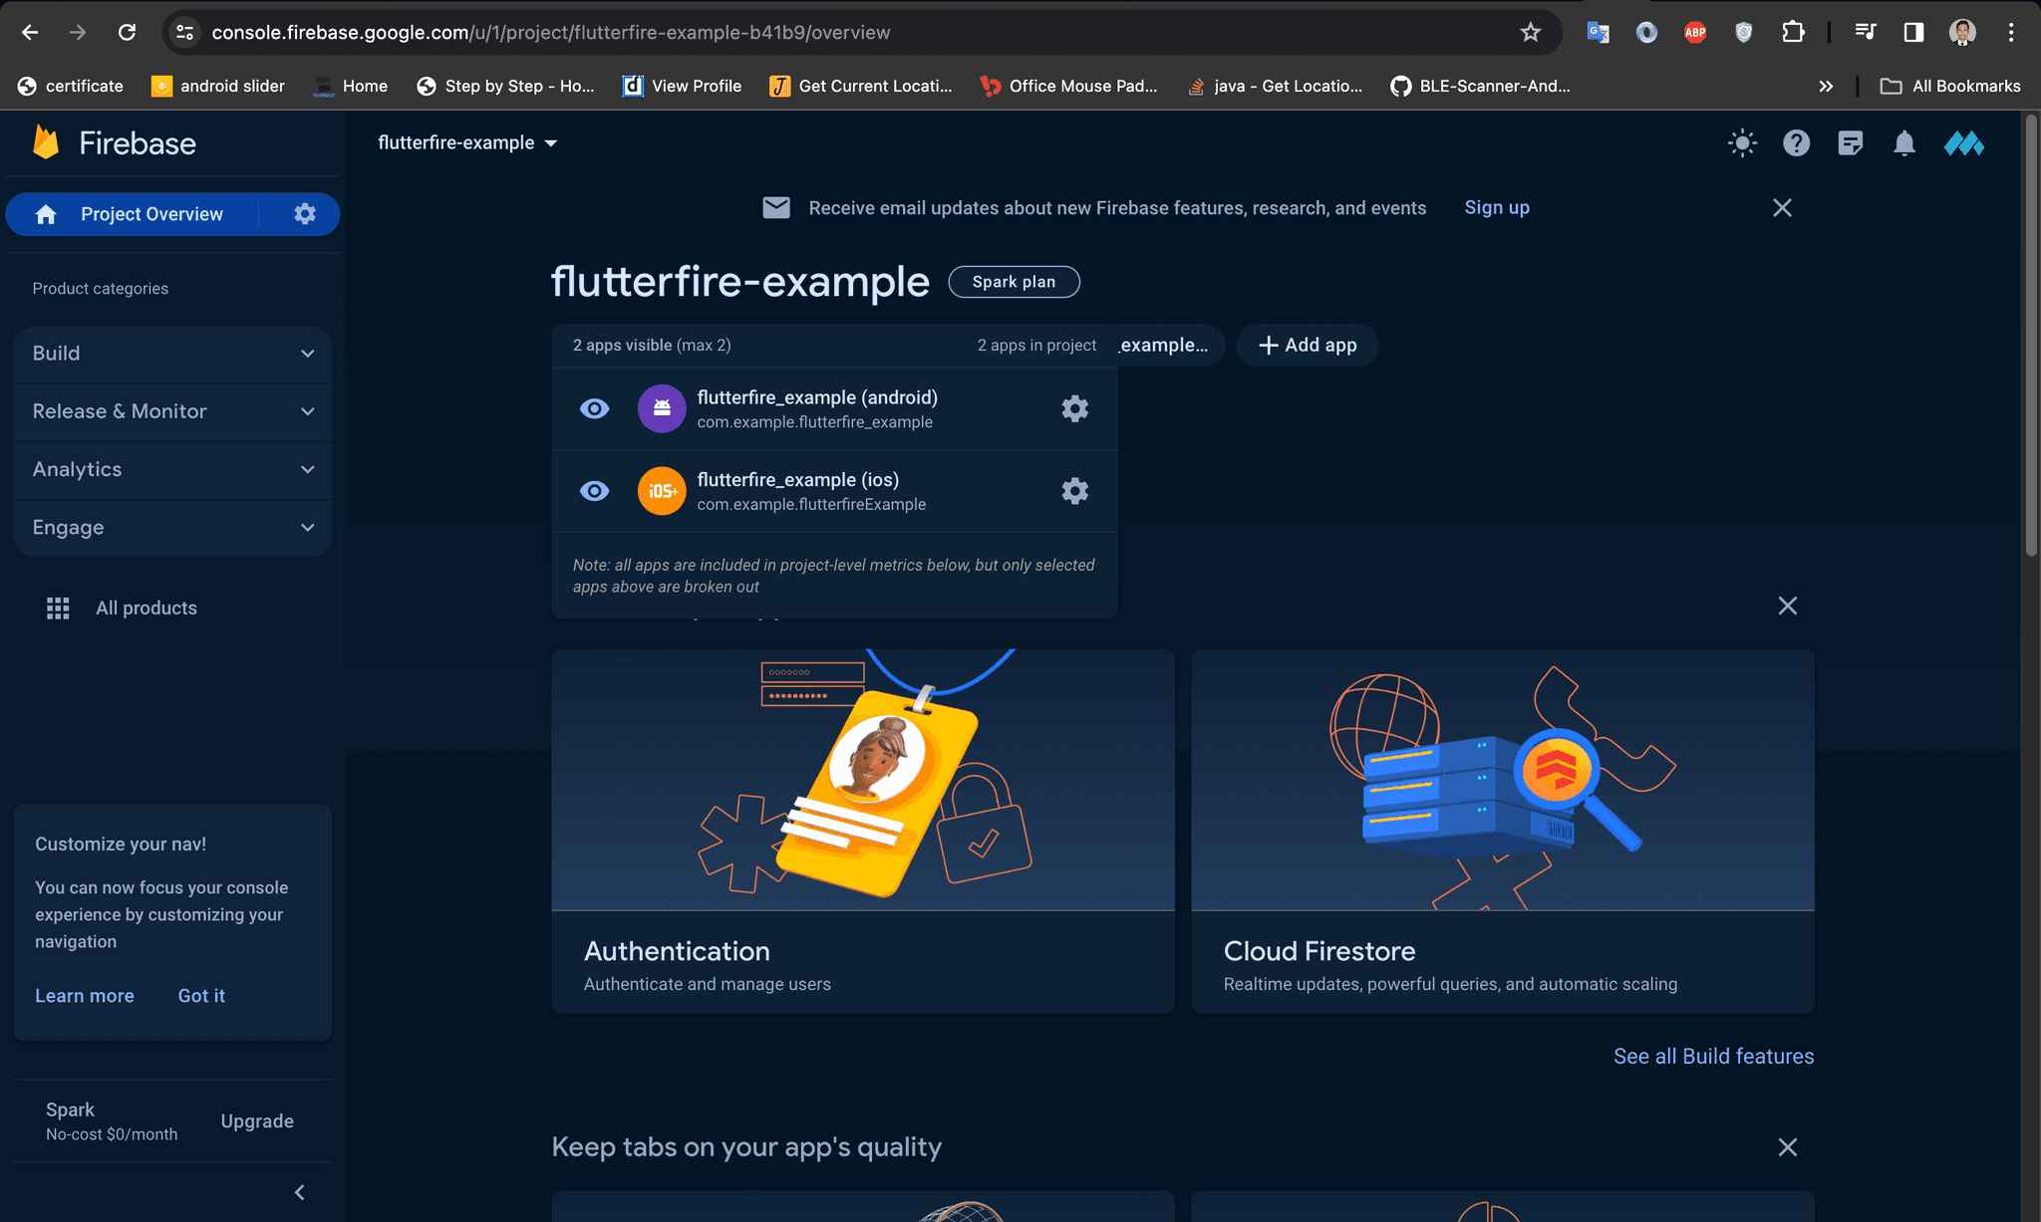2041x1222 pixels.
Task: Click the Chrome profile avatar
Action: (1962, 32)
